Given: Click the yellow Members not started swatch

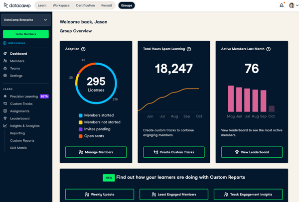Looking at the screenshot, I should [x=80, y=122].
